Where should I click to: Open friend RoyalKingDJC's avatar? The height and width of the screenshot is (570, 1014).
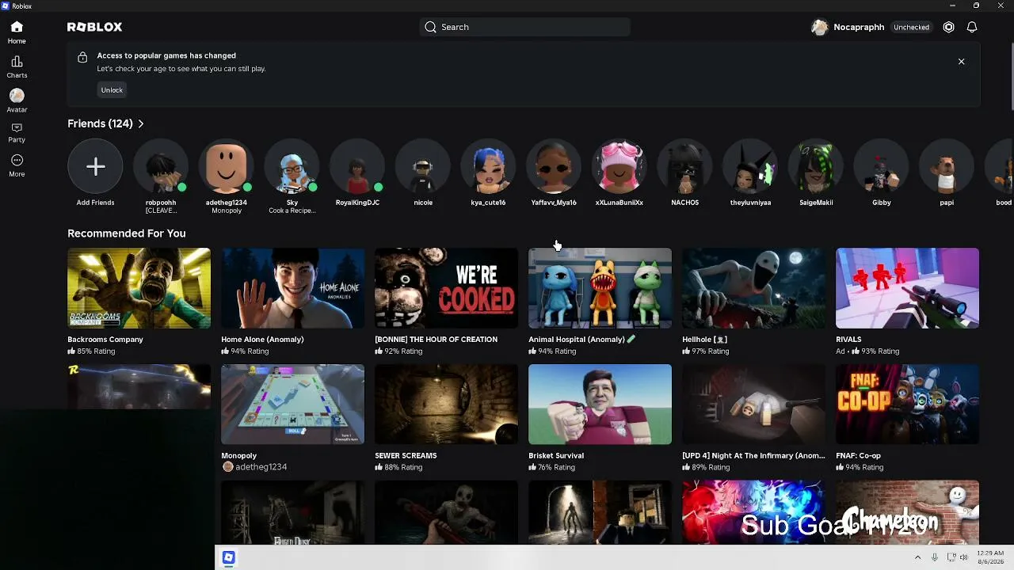[357, 166]
